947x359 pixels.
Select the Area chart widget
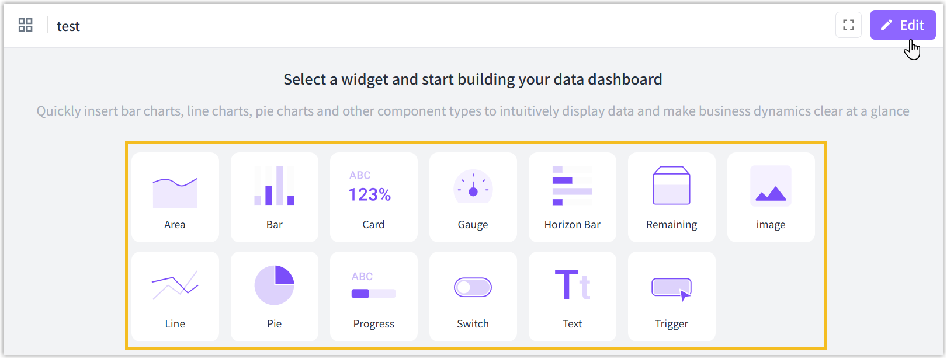tap(175, 197)
